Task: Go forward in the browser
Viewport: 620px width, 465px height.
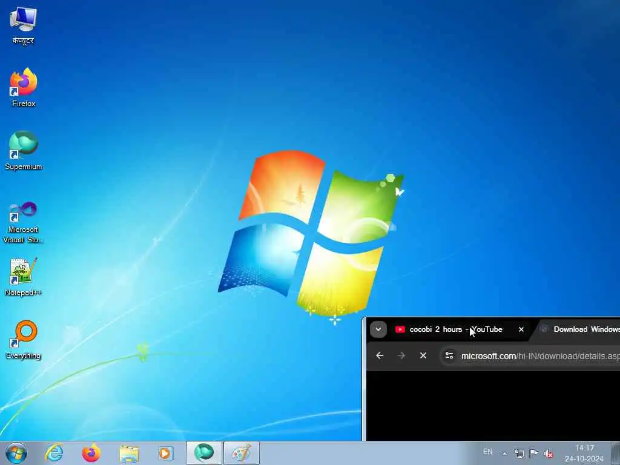Action: (401, 355)
